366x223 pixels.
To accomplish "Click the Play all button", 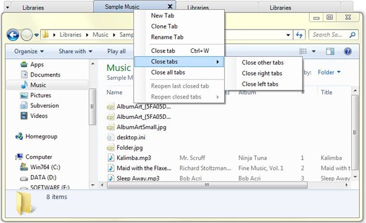I will coord(117,51).
